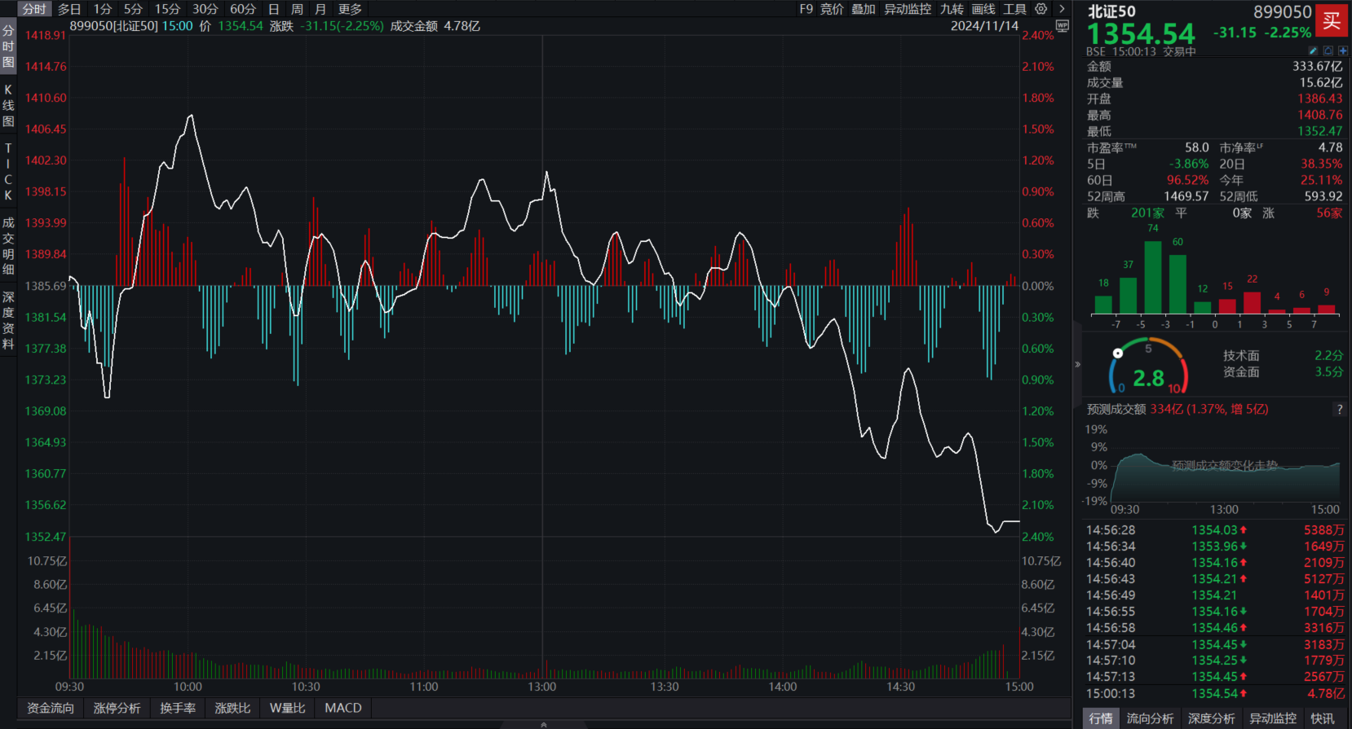Open the 工具 tools menu
This screenshot has height=729, width=1352.
pos(1014,9)
